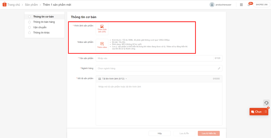This screenshot has width=271, height=138.
Task: Click the pencil icon in Ngành hàng field
Action: click(x=219, y=68)
